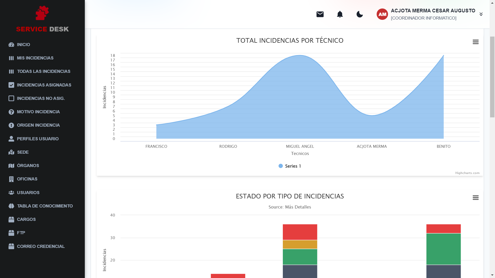Click the Usuarios people icon
This screenshot has width=495, height=278.
(11, 192)
